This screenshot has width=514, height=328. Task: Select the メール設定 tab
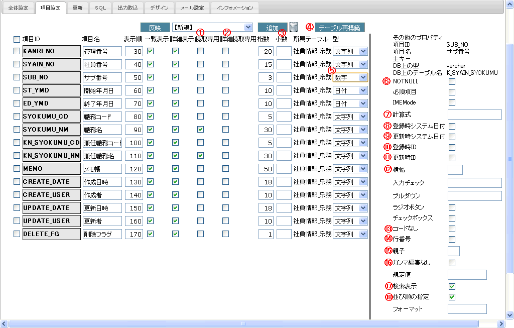click(192, 8)
